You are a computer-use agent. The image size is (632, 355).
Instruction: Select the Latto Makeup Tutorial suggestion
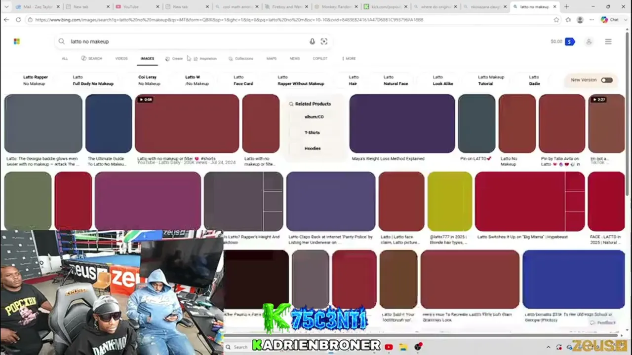tap(491, 80)
